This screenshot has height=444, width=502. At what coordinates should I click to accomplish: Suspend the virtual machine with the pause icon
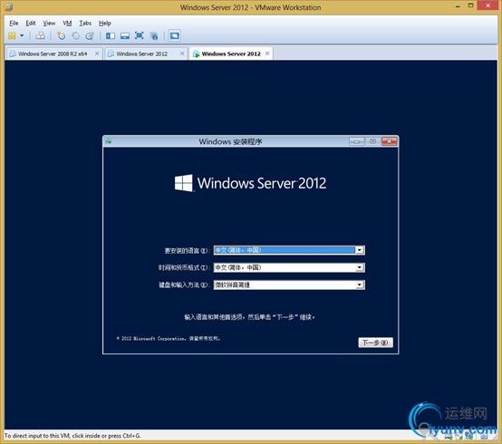click(x=12, y=35)
